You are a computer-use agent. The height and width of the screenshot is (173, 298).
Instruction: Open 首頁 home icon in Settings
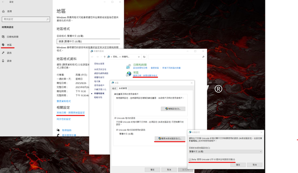pyautogui.click(x=3, y=12)
